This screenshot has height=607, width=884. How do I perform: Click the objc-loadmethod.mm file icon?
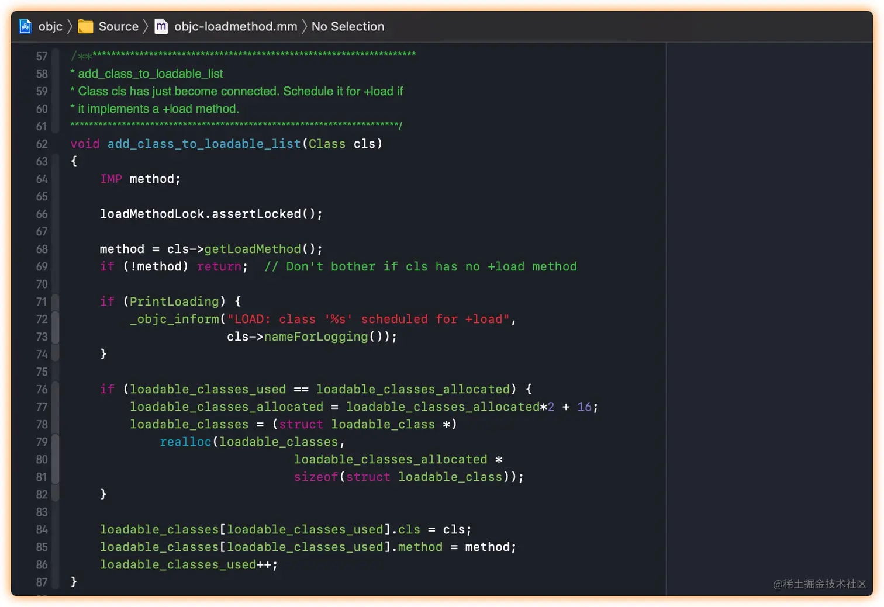pos(161,26)
